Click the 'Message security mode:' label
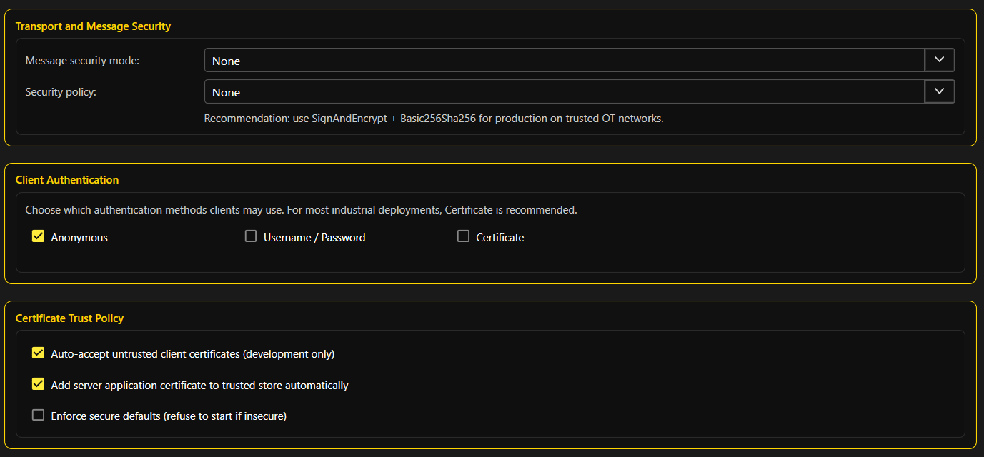 click(x=82, y=61)
